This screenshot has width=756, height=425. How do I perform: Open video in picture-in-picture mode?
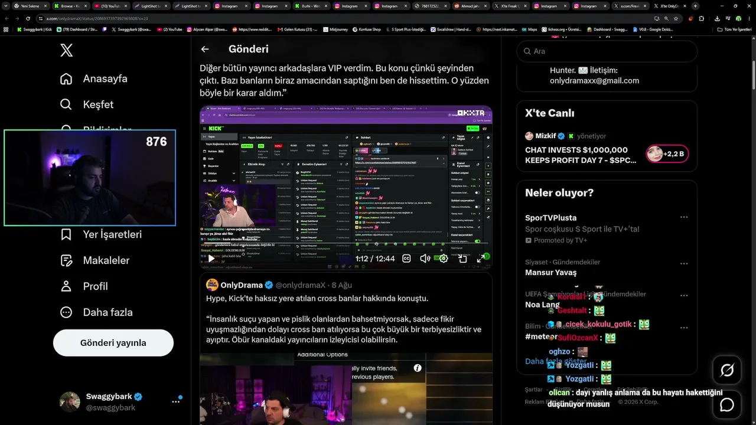tap(462, 259)
